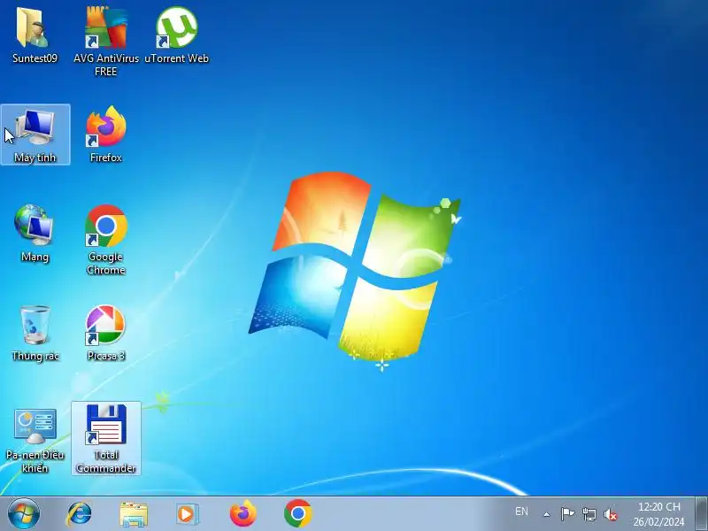Launch Firefox from the taskbar
The width and height of the screenshot is (708, 531).
[x=242, y=513]
